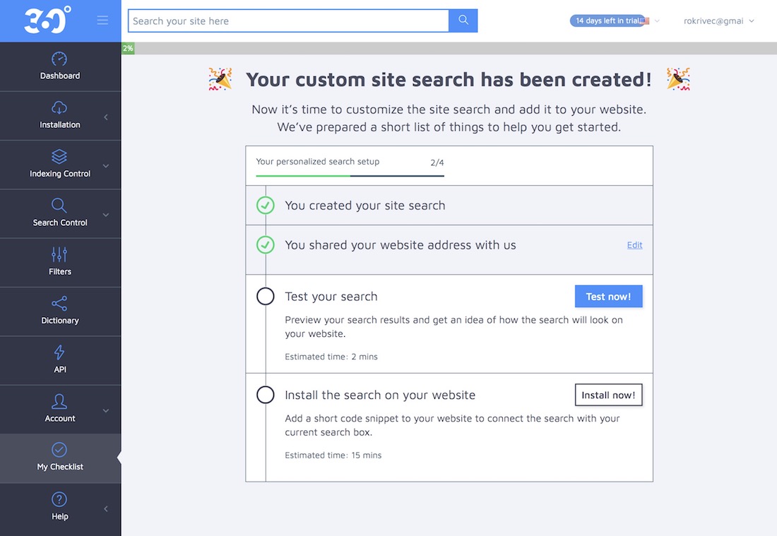Click the search magnifier button
The image size is (777, 536).
pyautogui.click(x=463, y=20)
